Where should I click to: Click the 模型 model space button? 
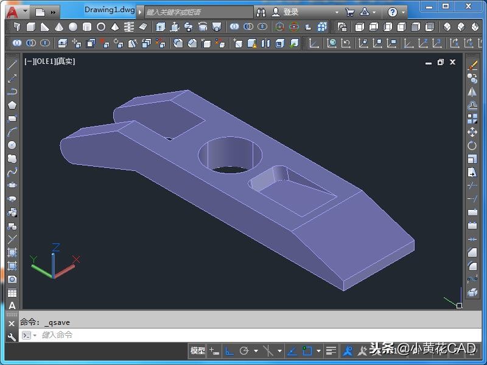[198, 351]
